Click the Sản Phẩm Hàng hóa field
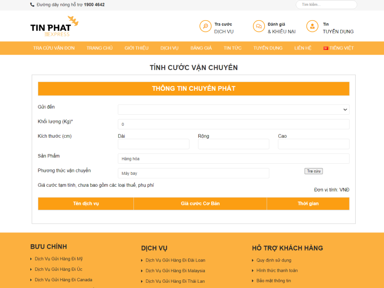 [x=234, y=159]
